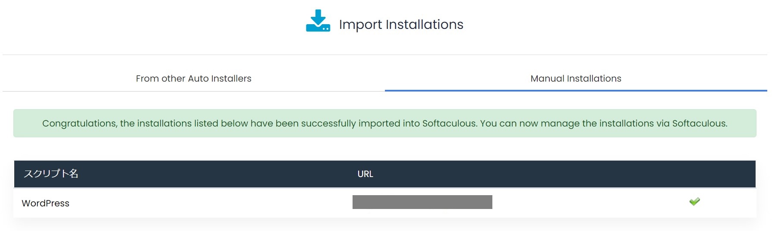Click the horizontal divider below Import Installations title

pos(384,54)
